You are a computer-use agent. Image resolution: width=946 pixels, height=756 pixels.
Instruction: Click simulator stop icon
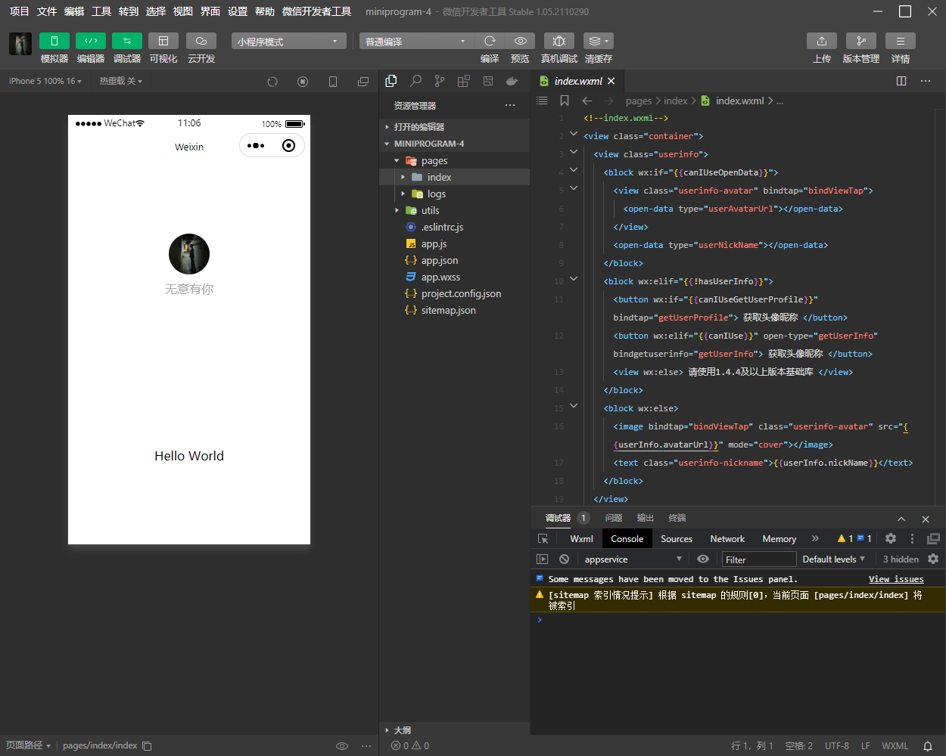click(x=303, y=82)
